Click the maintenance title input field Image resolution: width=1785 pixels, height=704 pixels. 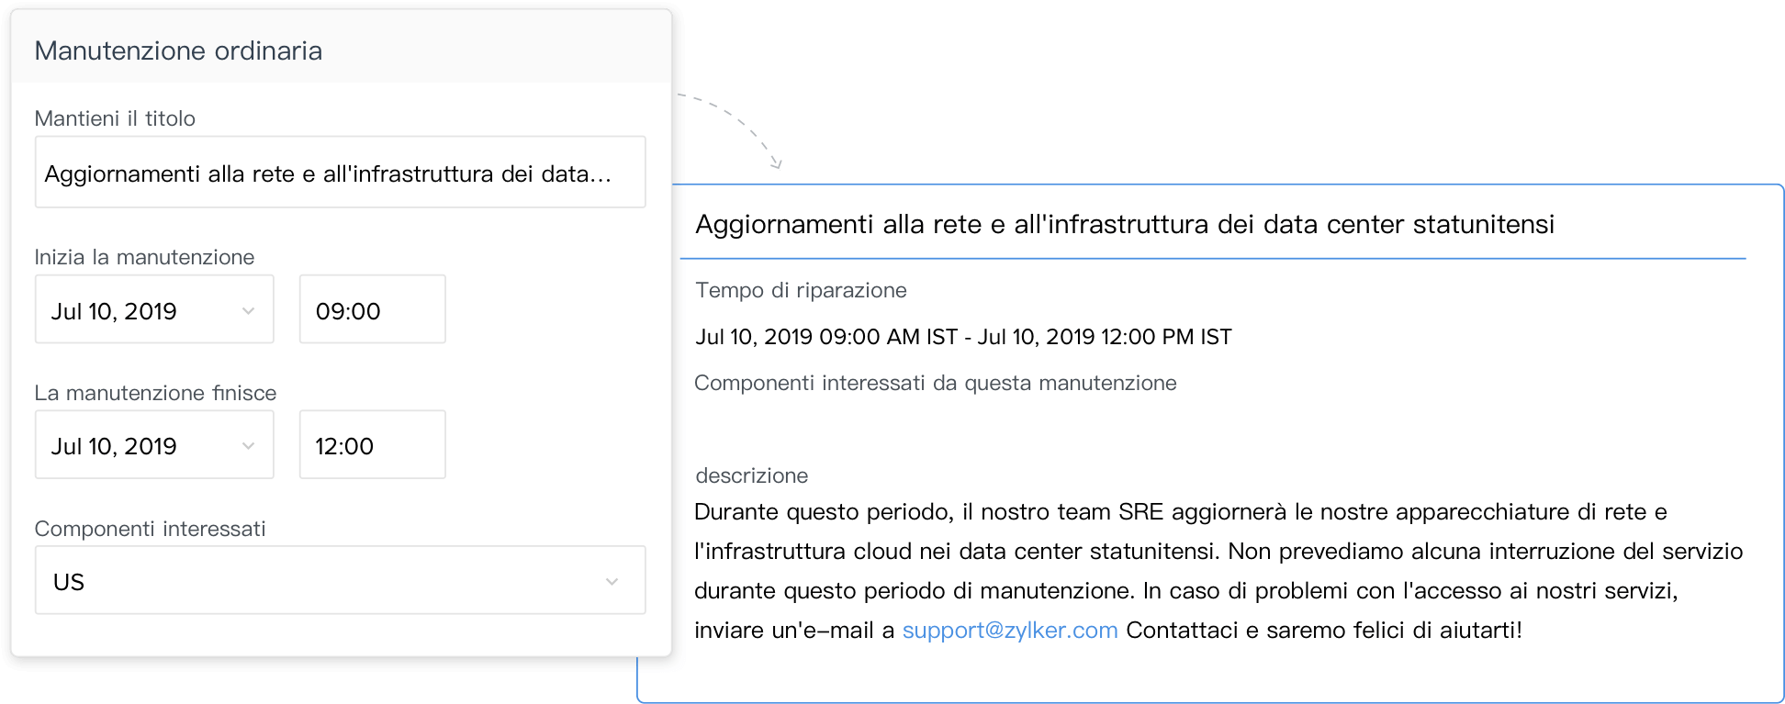(x=340, y=173)
